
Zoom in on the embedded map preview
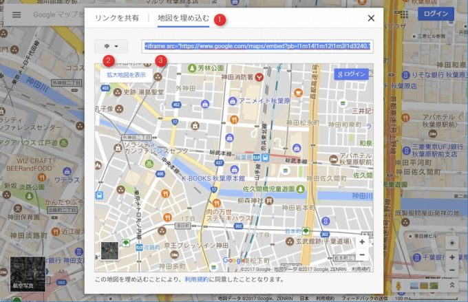pos(362,242)
